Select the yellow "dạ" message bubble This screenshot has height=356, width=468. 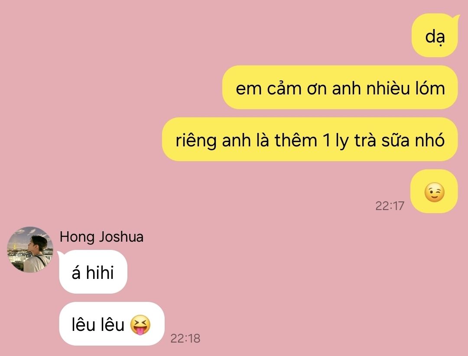(x=435, y=35)
